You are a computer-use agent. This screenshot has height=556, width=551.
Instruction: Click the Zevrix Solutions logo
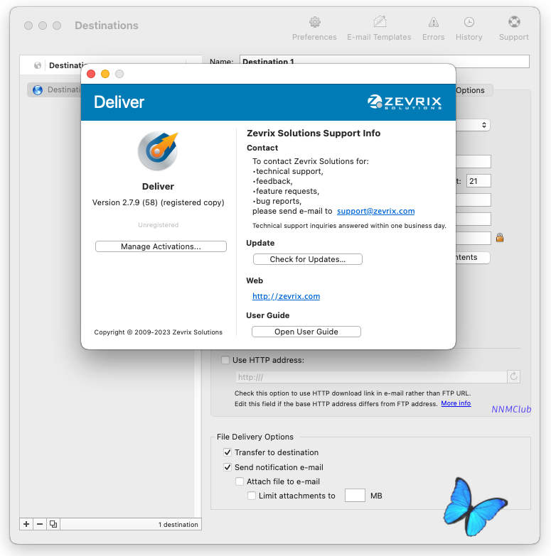click(x=405, y=102)
